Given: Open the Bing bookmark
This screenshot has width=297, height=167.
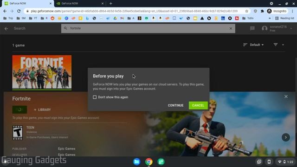Looking at the screenshot, I should click(87, 18).
